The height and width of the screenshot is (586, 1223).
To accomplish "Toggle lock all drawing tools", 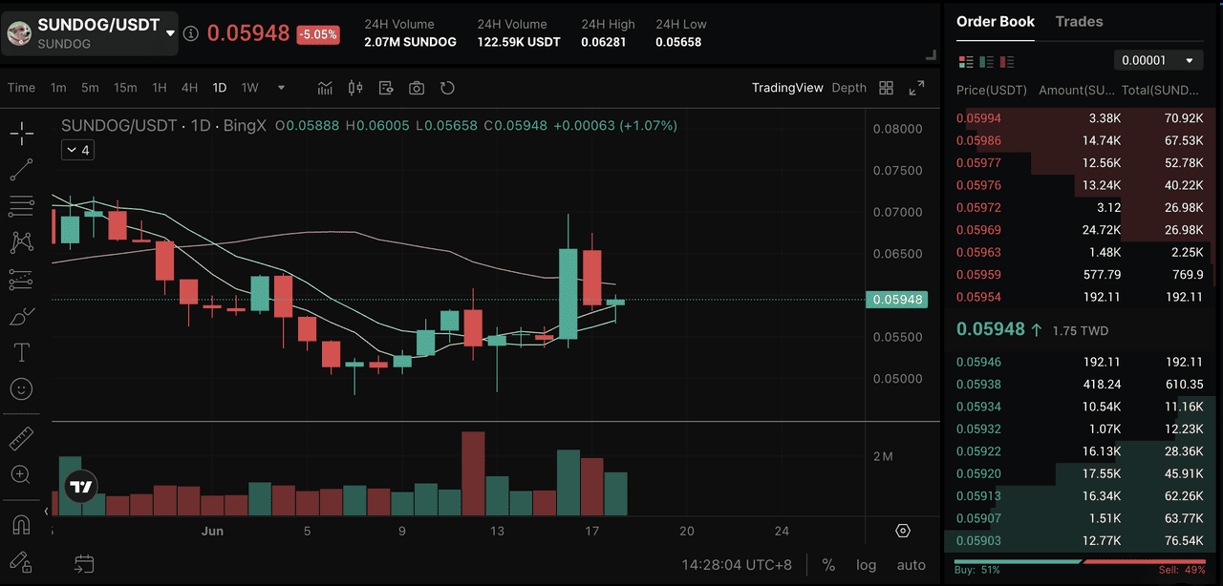I will click(x=21, y=561).
